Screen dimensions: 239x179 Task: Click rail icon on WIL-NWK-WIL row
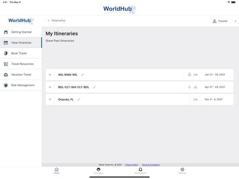pos(190,74)
